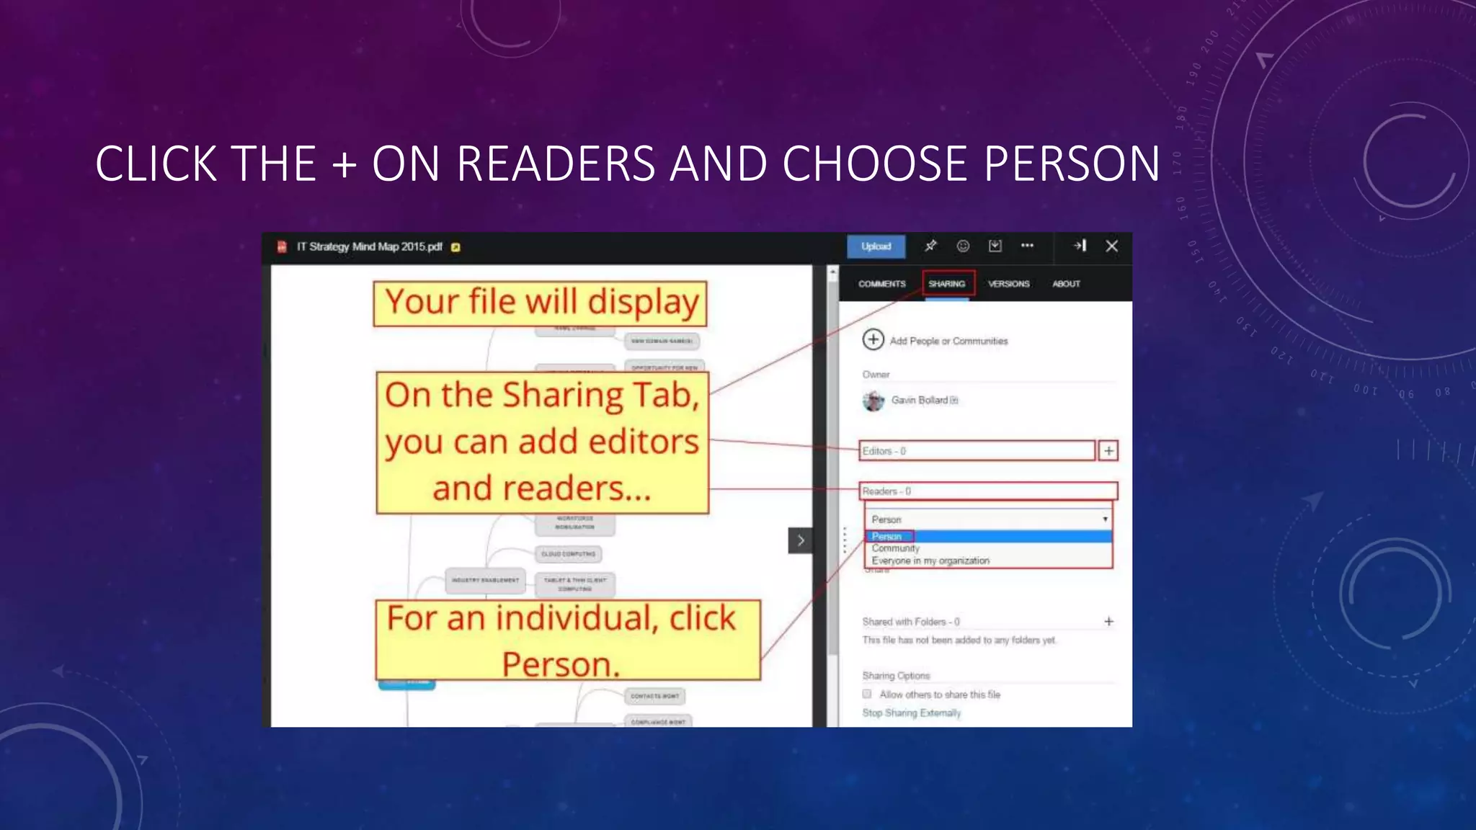Image resolution: width=1476 pixels, height=830 pixels.
Task: Click the download file icon
Action: (995, 246)
